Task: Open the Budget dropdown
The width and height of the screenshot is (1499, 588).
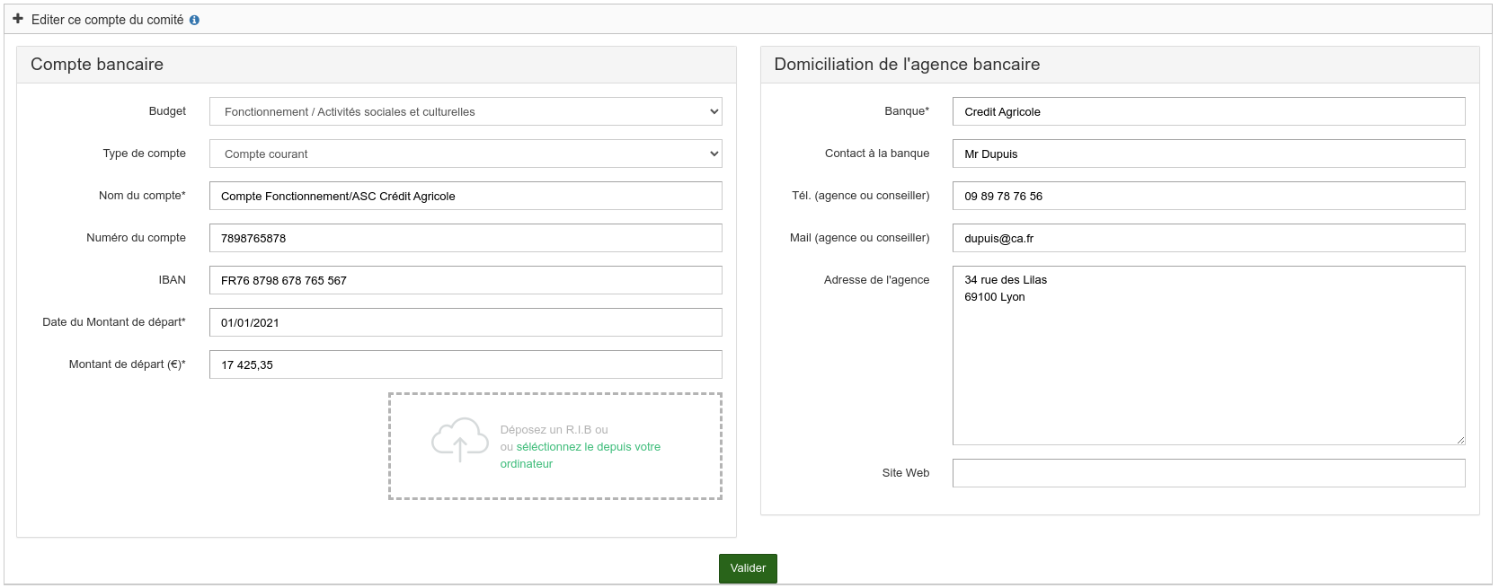Action: point(465,111)
